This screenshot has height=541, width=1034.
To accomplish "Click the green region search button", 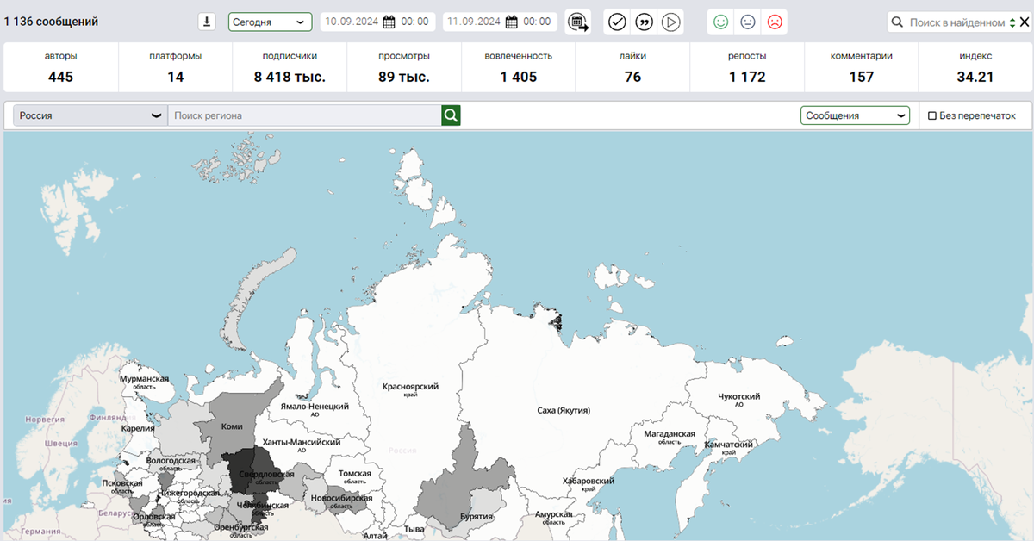I will pos(452,115).
